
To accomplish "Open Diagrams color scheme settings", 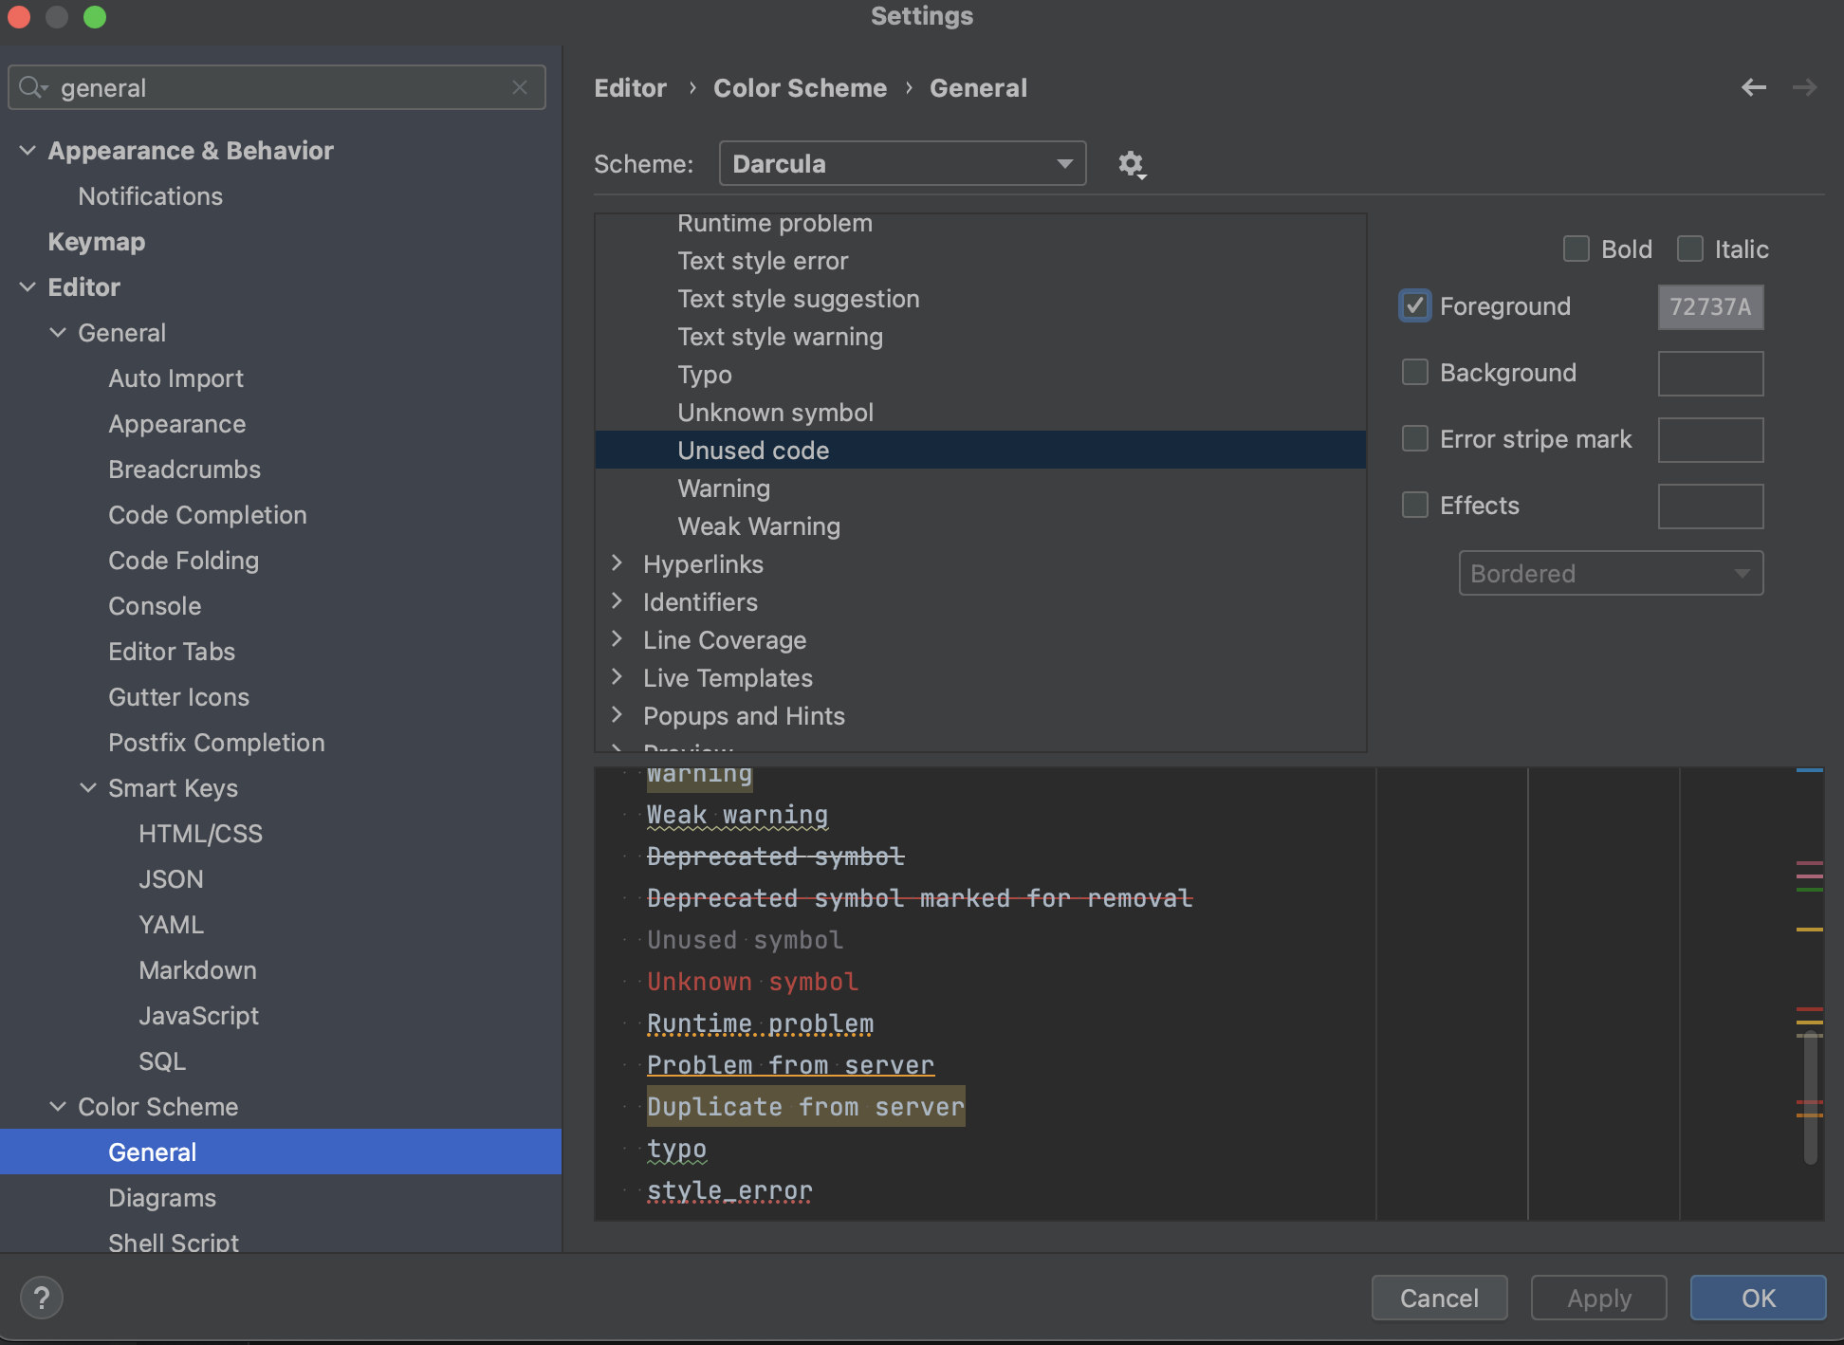I will click(162, 1197).
